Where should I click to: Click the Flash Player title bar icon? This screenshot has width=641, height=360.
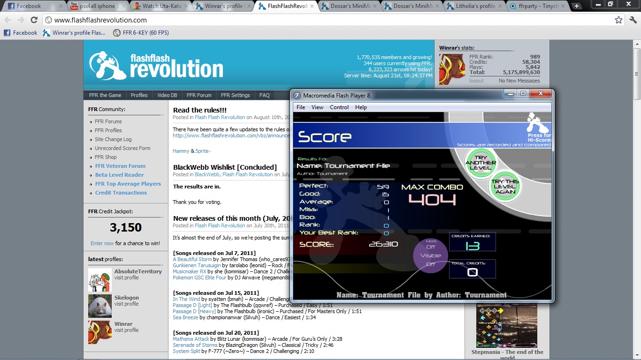pos(297,96)
